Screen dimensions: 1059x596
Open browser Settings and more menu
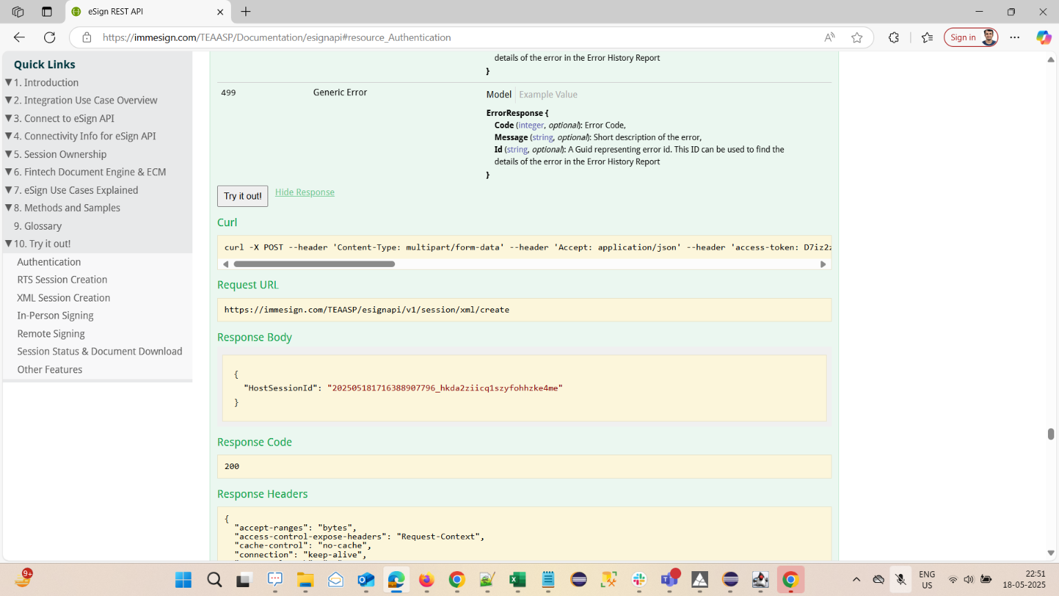click(1014, 37)
